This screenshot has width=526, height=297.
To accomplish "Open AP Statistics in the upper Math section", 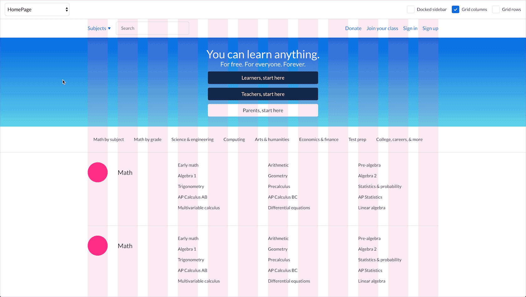I will coord(370,197).
